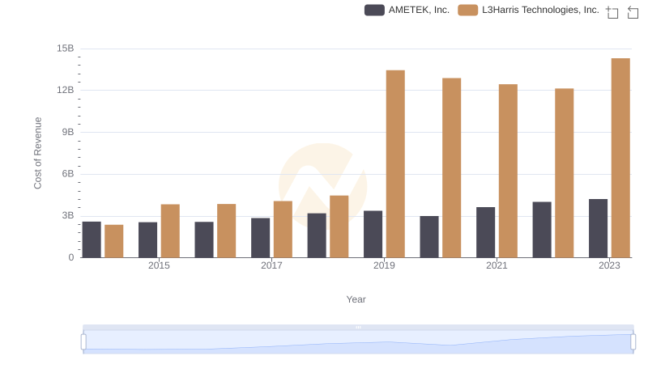Click the y-axis label 9B
648x373 pixels.
(68, 132)
